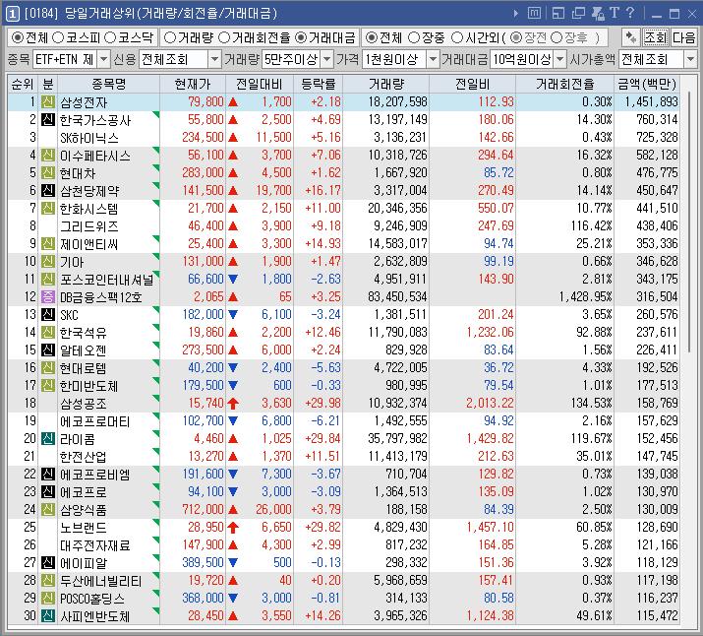Click 한화시스템 current price 21,700
Image resolution: width=703 pixels, height=636 pixels.
(205, 209)
